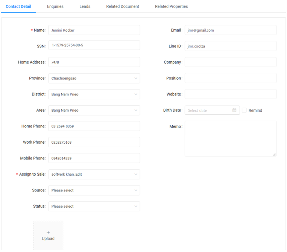Focus the Email field

[230, 30]
